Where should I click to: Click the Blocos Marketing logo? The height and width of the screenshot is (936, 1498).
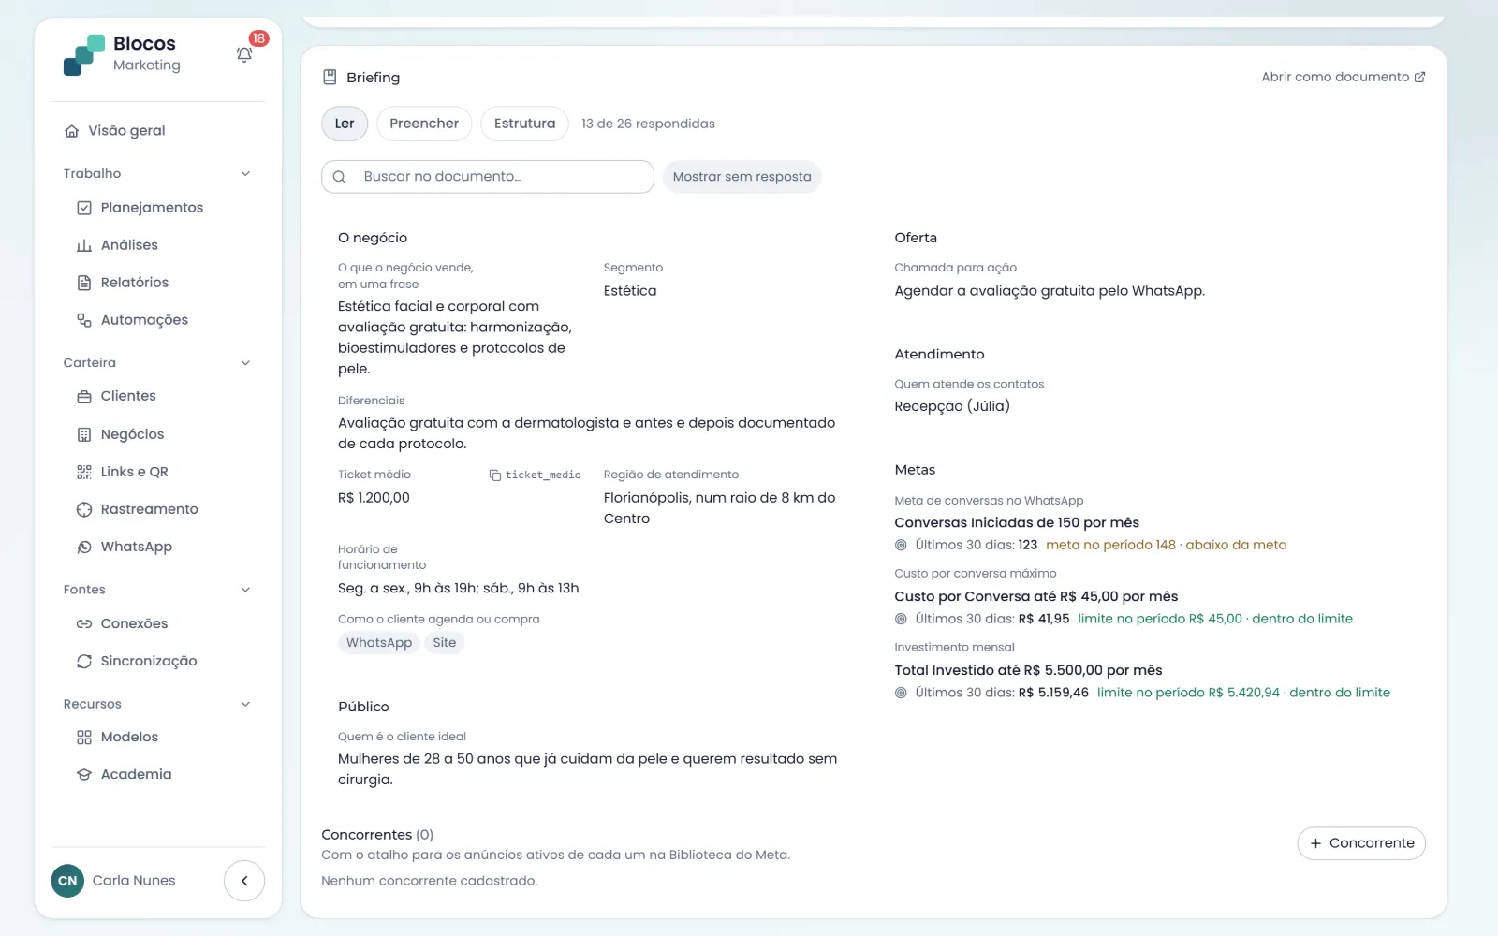(122, 54)
